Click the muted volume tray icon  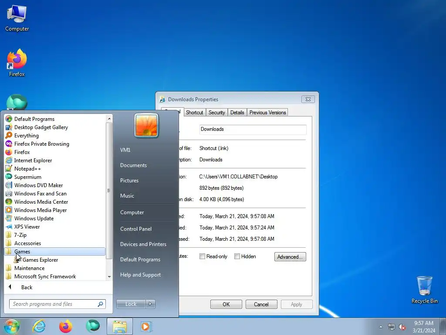pos(402,327)
